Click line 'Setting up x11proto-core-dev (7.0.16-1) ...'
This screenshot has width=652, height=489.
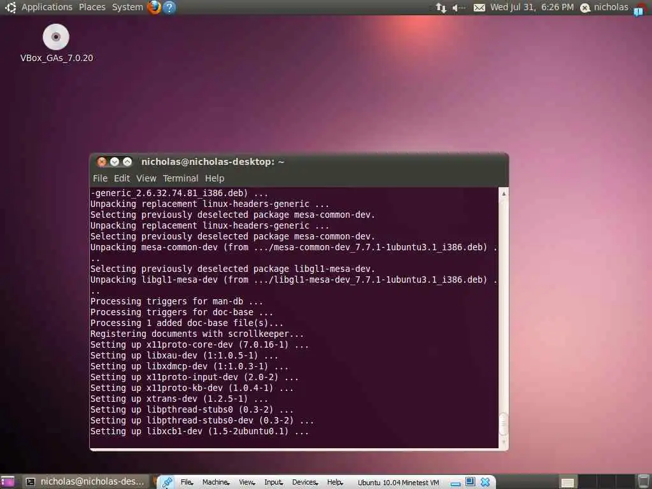pyautogui.click(x=199, y=344)
